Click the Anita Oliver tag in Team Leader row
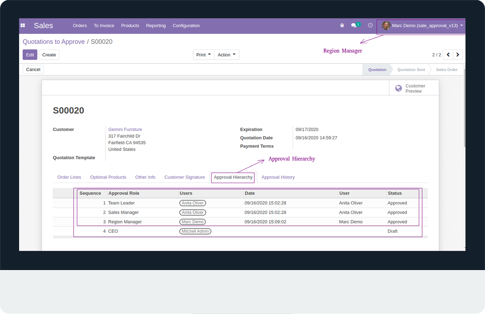The image size is (485, 314). (193, 203)
